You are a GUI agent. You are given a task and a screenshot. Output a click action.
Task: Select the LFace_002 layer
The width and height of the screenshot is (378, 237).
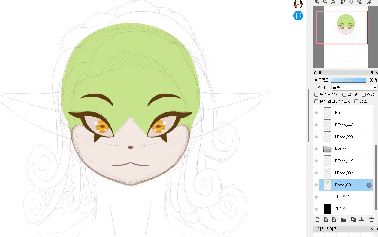point(344,173)
